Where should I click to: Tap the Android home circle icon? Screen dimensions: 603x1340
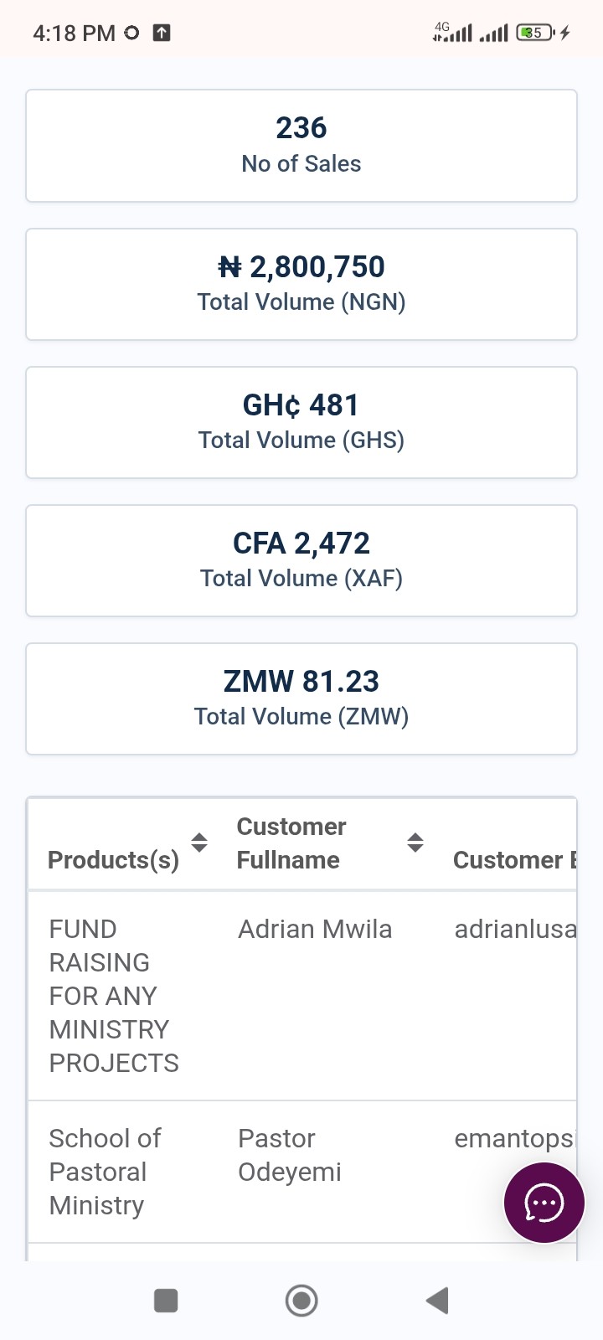(x=301, y=1301)
